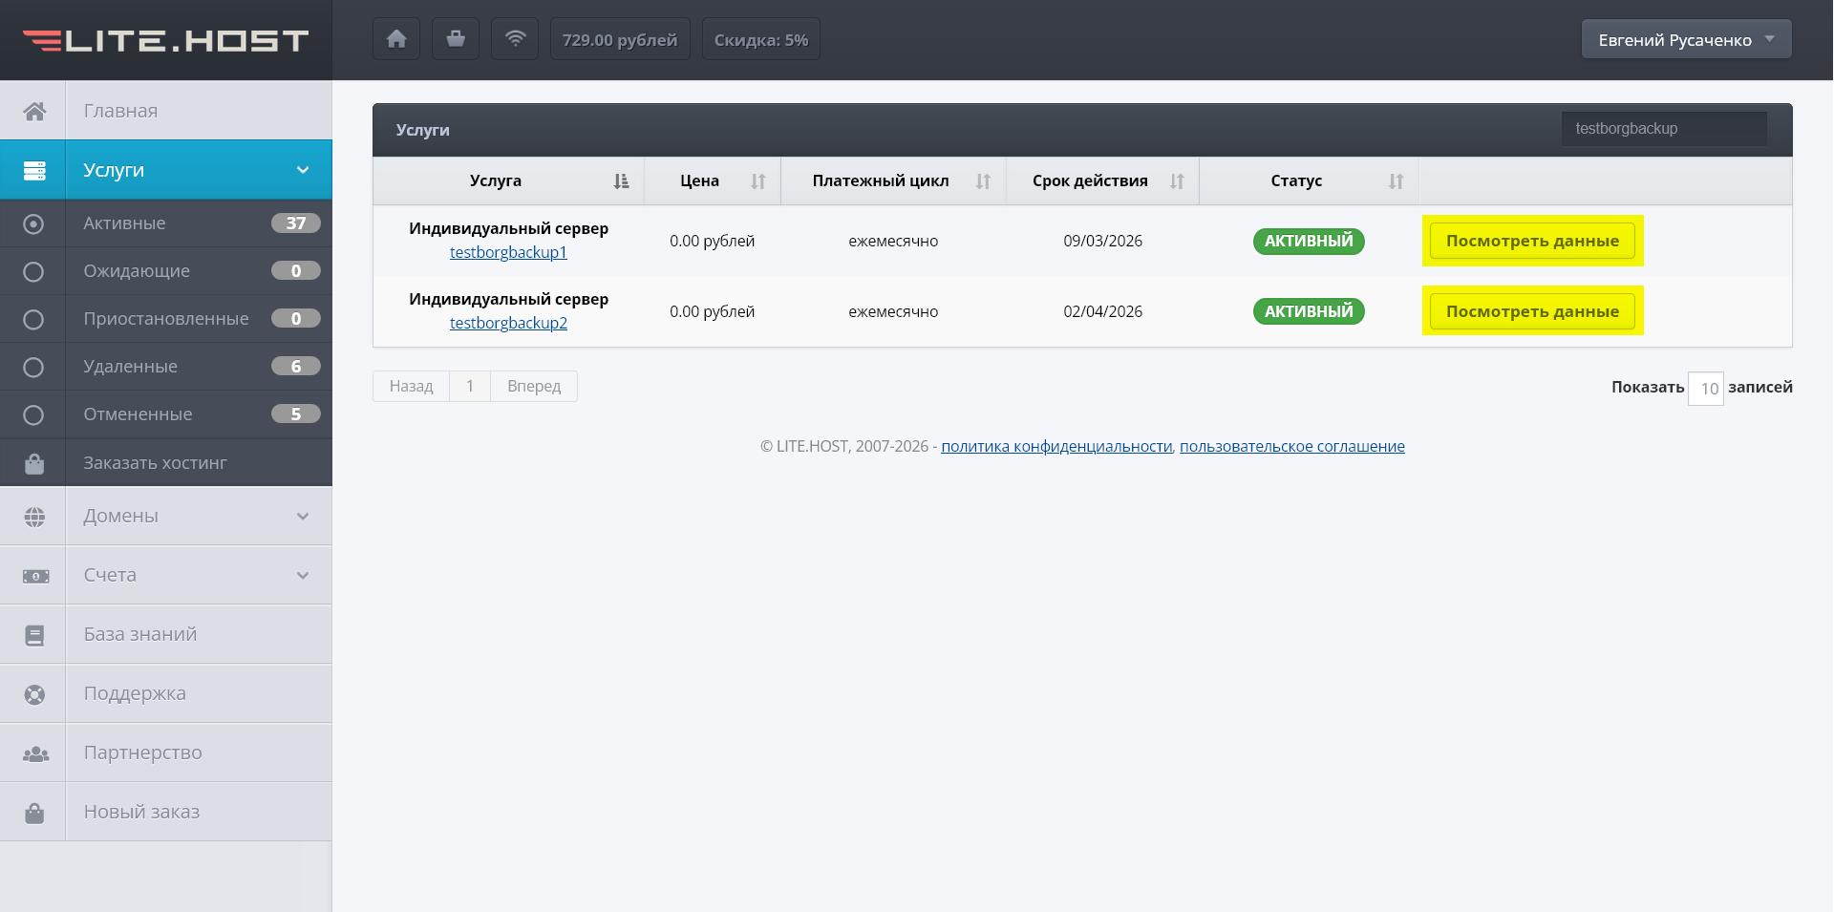This screenshot has height=912, width=1834.
Task: Sort by Платежный цикл column arrows
Action: pos(983,181)
